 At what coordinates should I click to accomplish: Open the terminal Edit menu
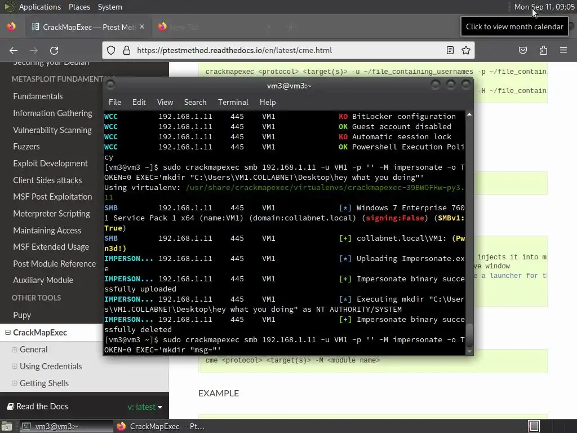139,103
